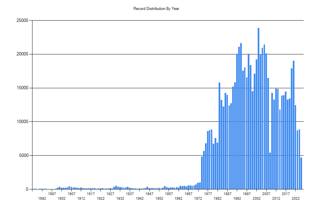Select the 1892 x-axis year label
Viewport: 313px width, 209px height.
(x=42, y=199)
